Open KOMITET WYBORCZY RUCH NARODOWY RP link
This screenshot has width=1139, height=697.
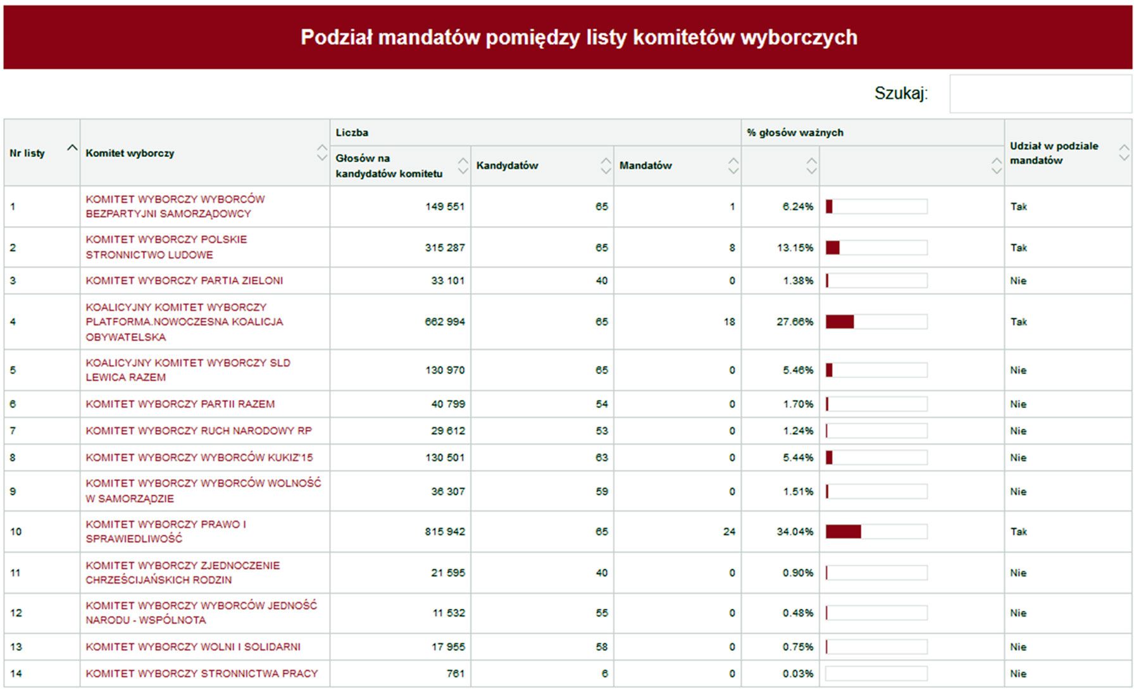point(199,430)
